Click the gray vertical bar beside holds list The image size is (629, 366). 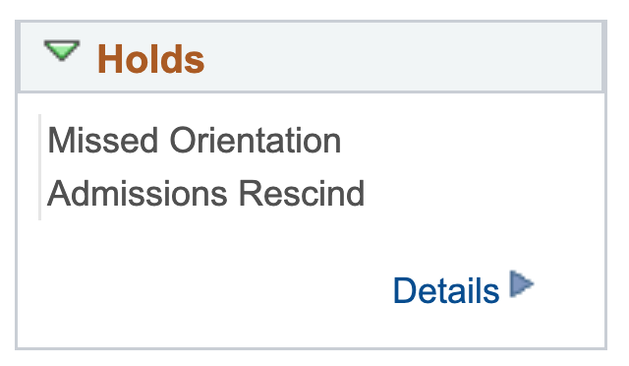pyautogui.click(x=39, y=167)
